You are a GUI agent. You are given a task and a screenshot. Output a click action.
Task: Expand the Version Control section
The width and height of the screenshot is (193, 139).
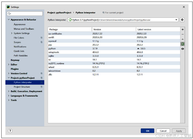pyautogui.click(x=9, y=73)
